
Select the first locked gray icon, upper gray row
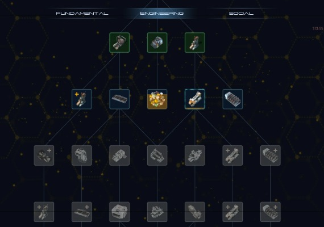(44, 155)
